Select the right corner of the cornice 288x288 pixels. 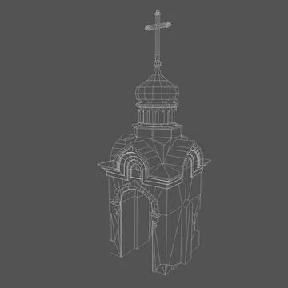pyautogui.click(x=206, y=161)
